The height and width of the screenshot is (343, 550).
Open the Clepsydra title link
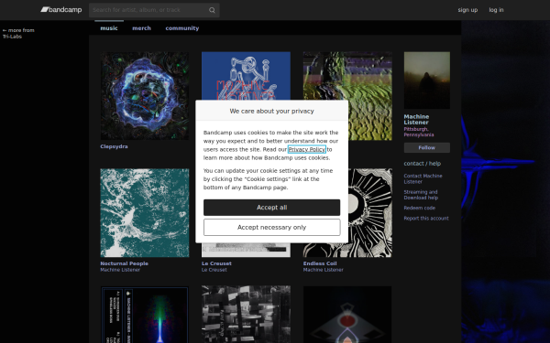114,146
